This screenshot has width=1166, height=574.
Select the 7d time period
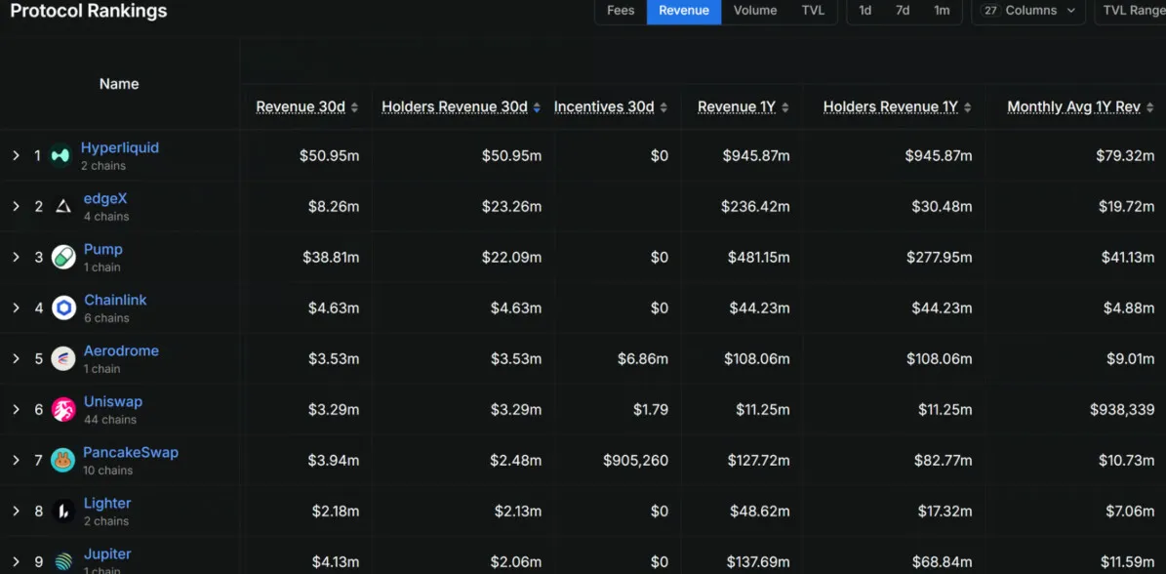pyautogui.click(x=902, y=11)
